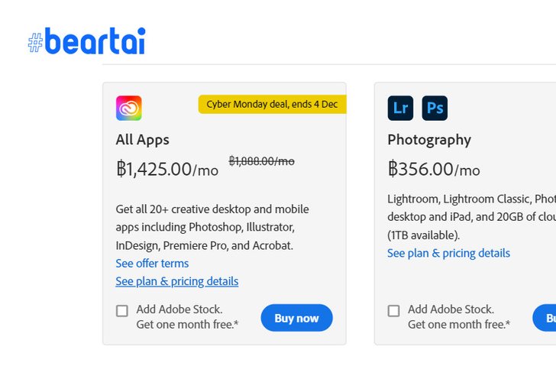Image resolution: width=556 pixels, height=366 pixels.
Task: Tick Add Adobe Stock checkbox in Photography card
Action: [393, 311]
